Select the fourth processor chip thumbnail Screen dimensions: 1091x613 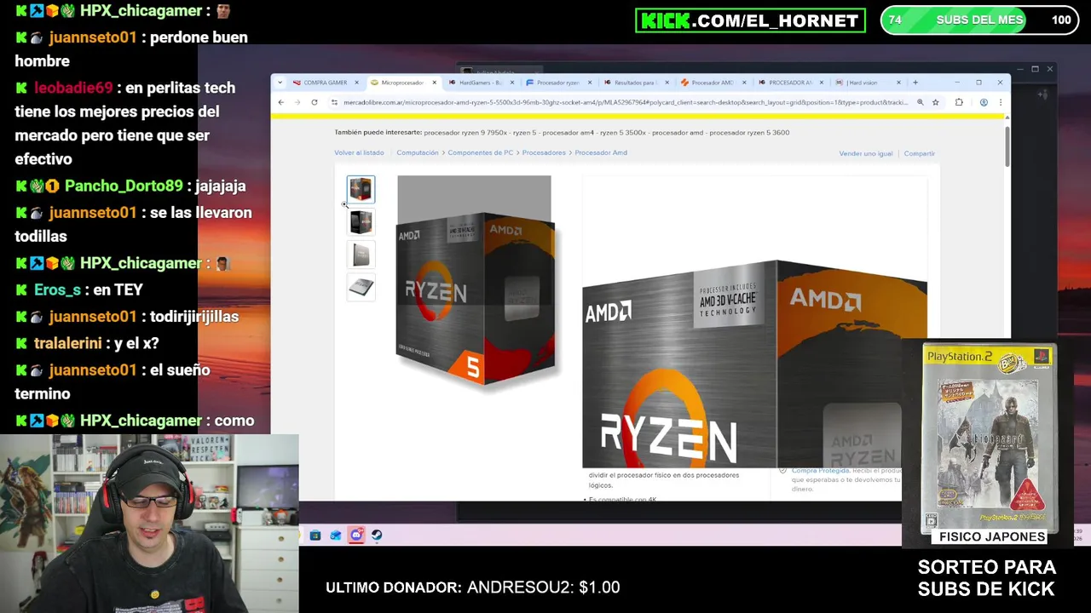(361, 287)
